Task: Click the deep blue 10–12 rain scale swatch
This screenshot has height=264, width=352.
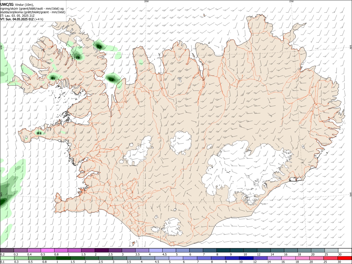Action: click(246, 258)
